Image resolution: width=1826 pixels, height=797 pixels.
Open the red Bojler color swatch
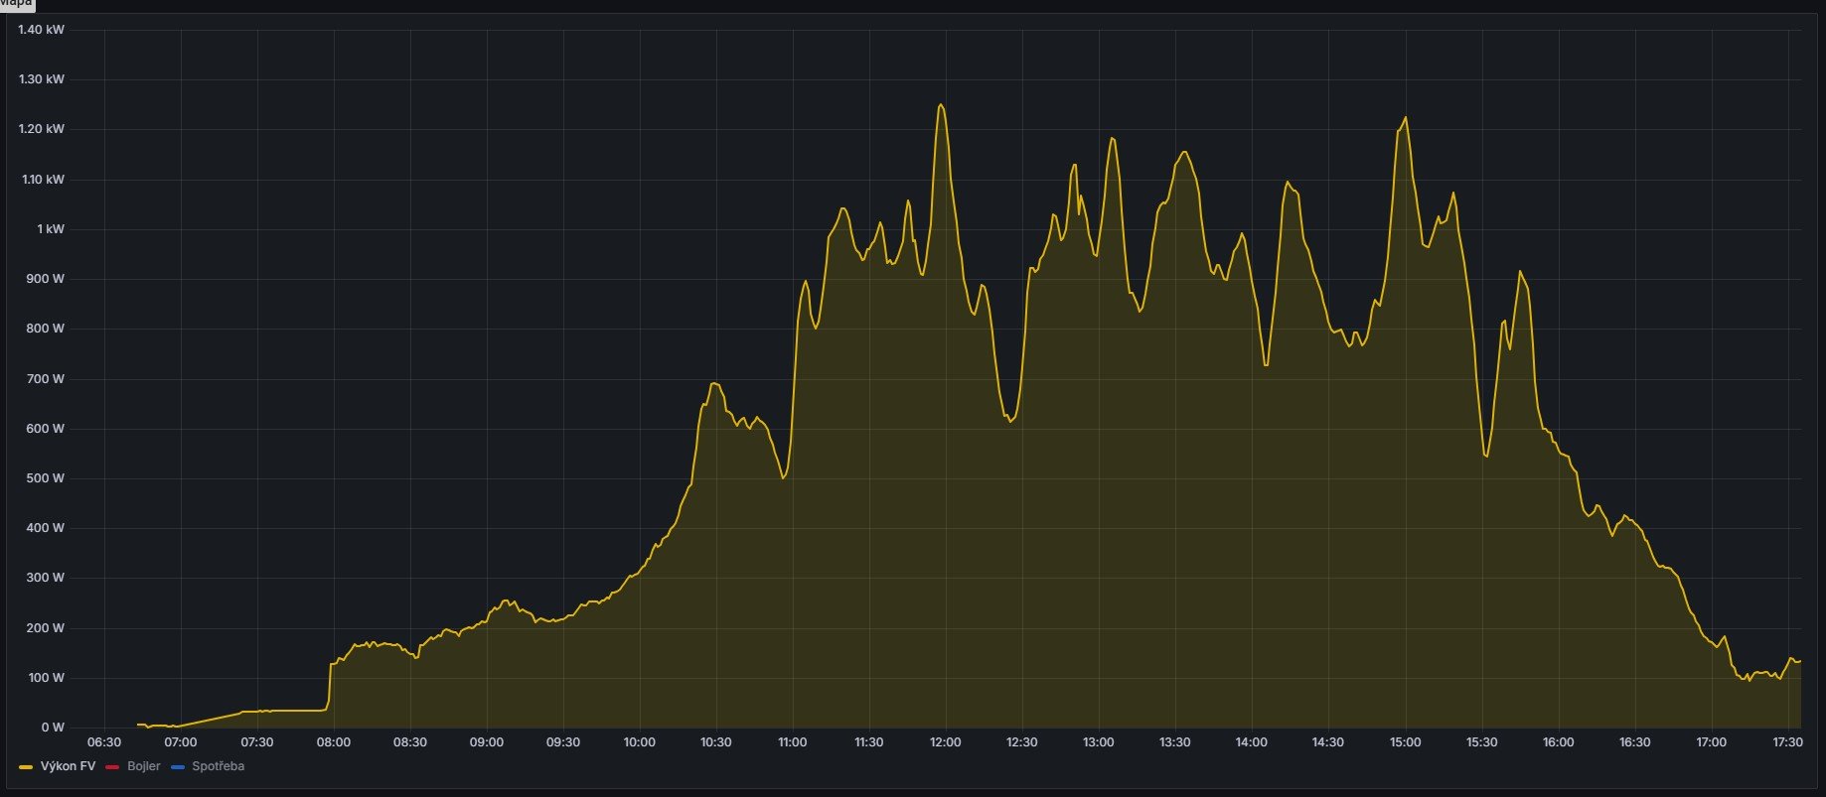point(111,767)
